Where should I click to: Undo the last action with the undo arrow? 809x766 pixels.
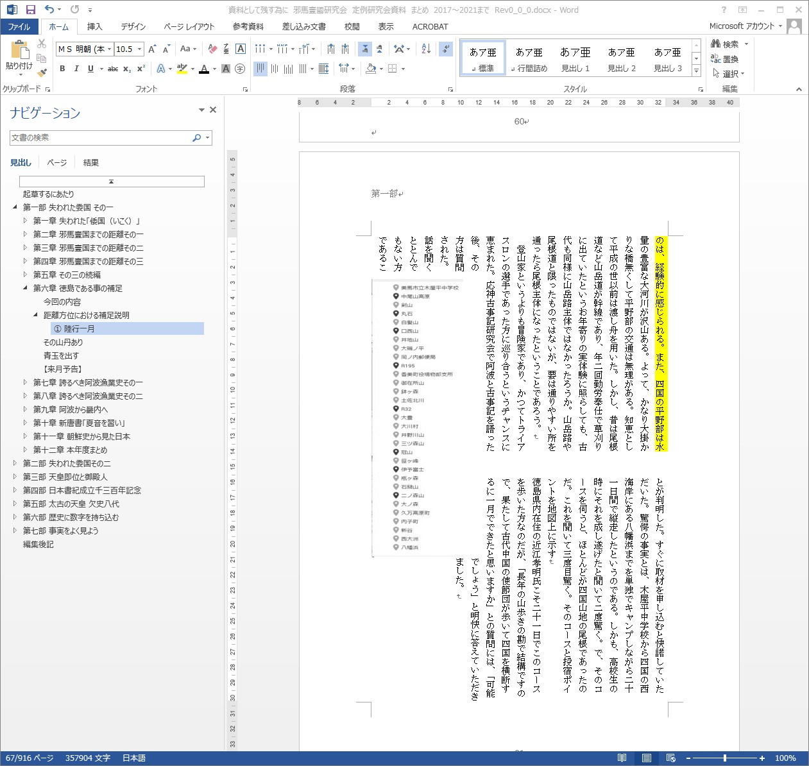[x=49, y=10]
